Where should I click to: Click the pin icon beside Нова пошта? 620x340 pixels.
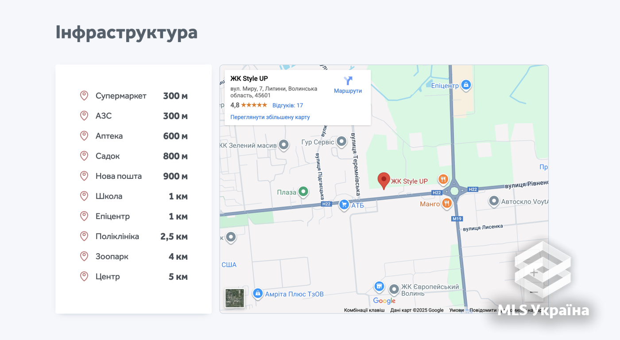[84, 176]
